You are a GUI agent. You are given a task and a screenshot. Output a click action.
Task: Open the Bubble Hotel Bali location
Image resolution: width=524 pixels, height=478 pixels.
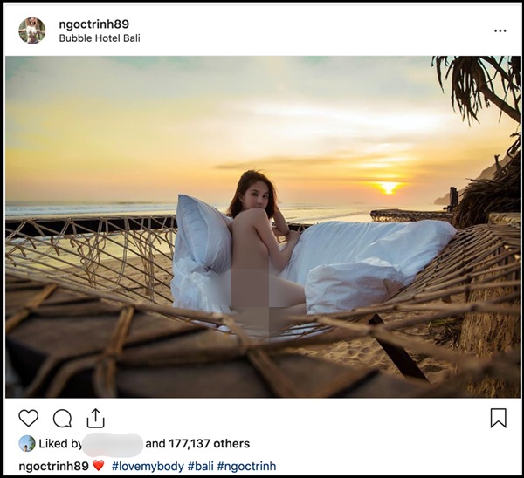tap(100, 38)
